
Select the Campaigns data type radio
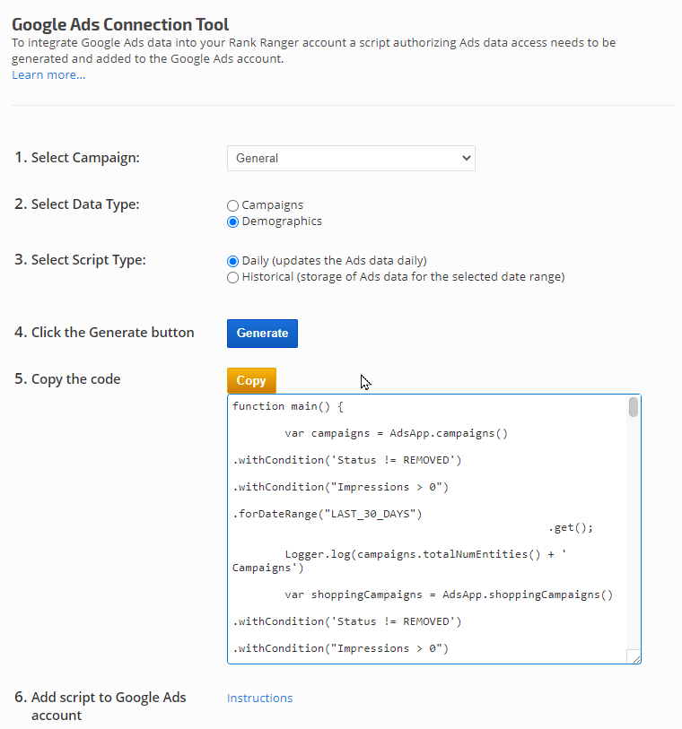233,205
